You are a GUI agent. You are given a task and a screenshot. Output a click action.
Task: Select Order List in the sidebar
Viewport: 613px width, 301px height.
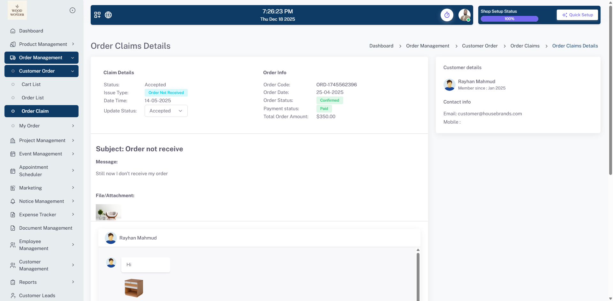(33, 98)
